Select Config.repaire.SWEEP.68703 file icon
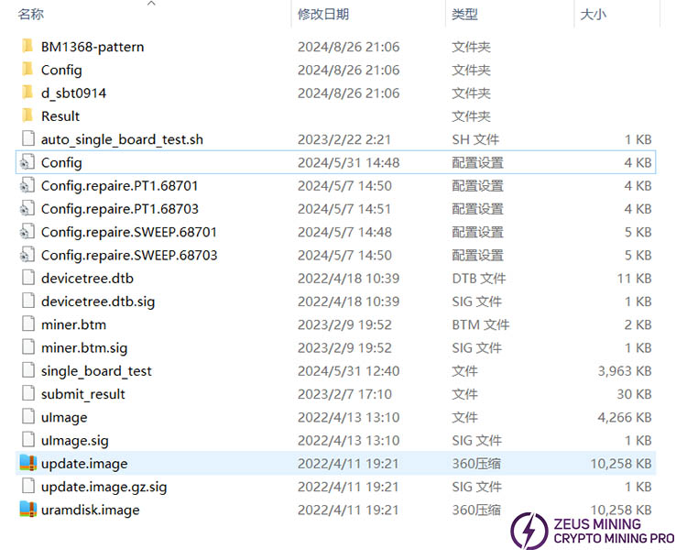The width and height of the screenshot is (687, 560). pyautogui.click(x=27, y=255)
